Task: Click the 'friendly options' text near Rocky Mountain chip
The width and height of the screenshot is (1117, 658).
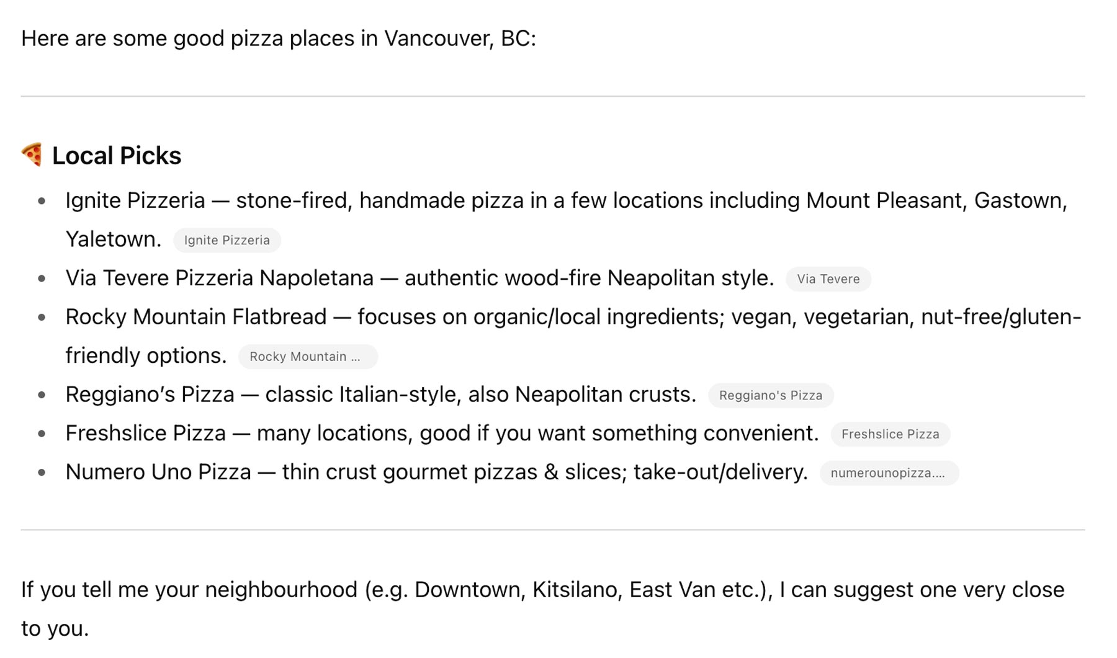Action: click(x=145, y=356)
